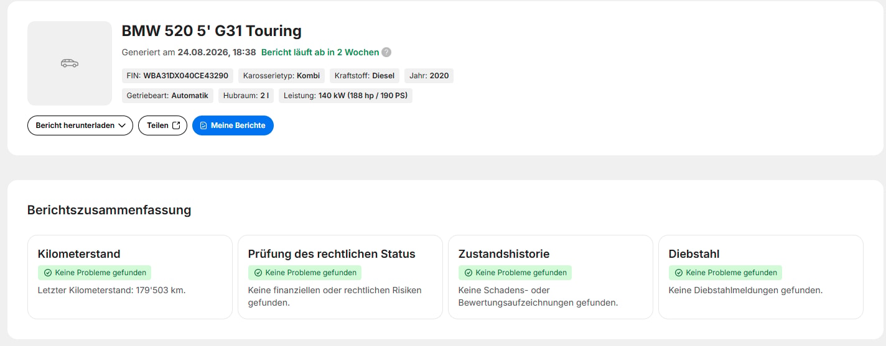The image size is (886, 346).
Task: Click the car placeholder thumbnail
Action: [70, 63]
